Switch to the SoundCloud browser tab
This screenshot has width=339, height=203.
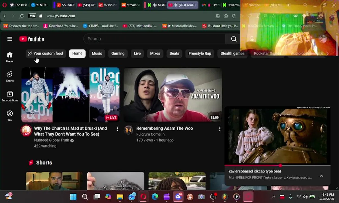tap(65, 5)
